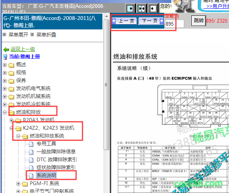229x193 pixels.
Task: Expand the 发动机电气系统 folder node
Action: coord(5,89)
